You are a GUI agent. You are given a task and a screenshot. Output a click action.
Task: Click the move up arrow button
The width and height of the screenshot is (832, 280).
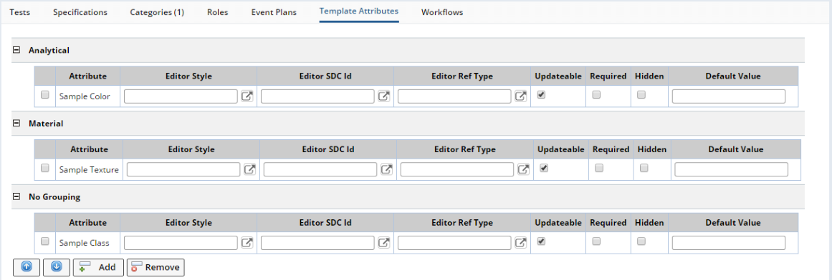tap(27, 267)
